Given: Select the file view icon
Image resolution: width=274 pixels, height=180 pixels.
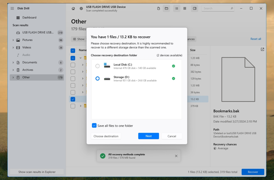Looking at the screenshot, I should click(158, 8).
